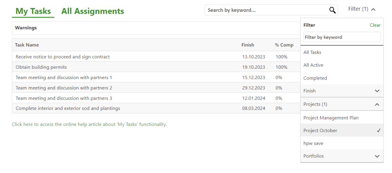Viewport: 392px width, 173px height.
Task: Focus the Filter by keyword input
Action: coord(341,37)
